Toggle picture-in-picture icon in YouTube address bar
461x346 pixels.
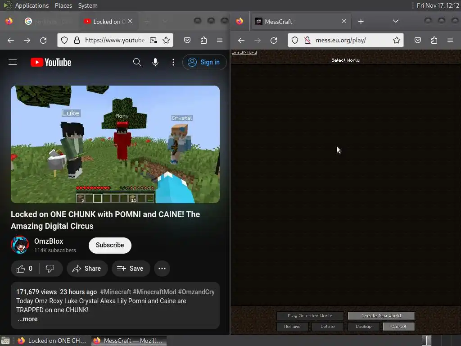point(154,40)
